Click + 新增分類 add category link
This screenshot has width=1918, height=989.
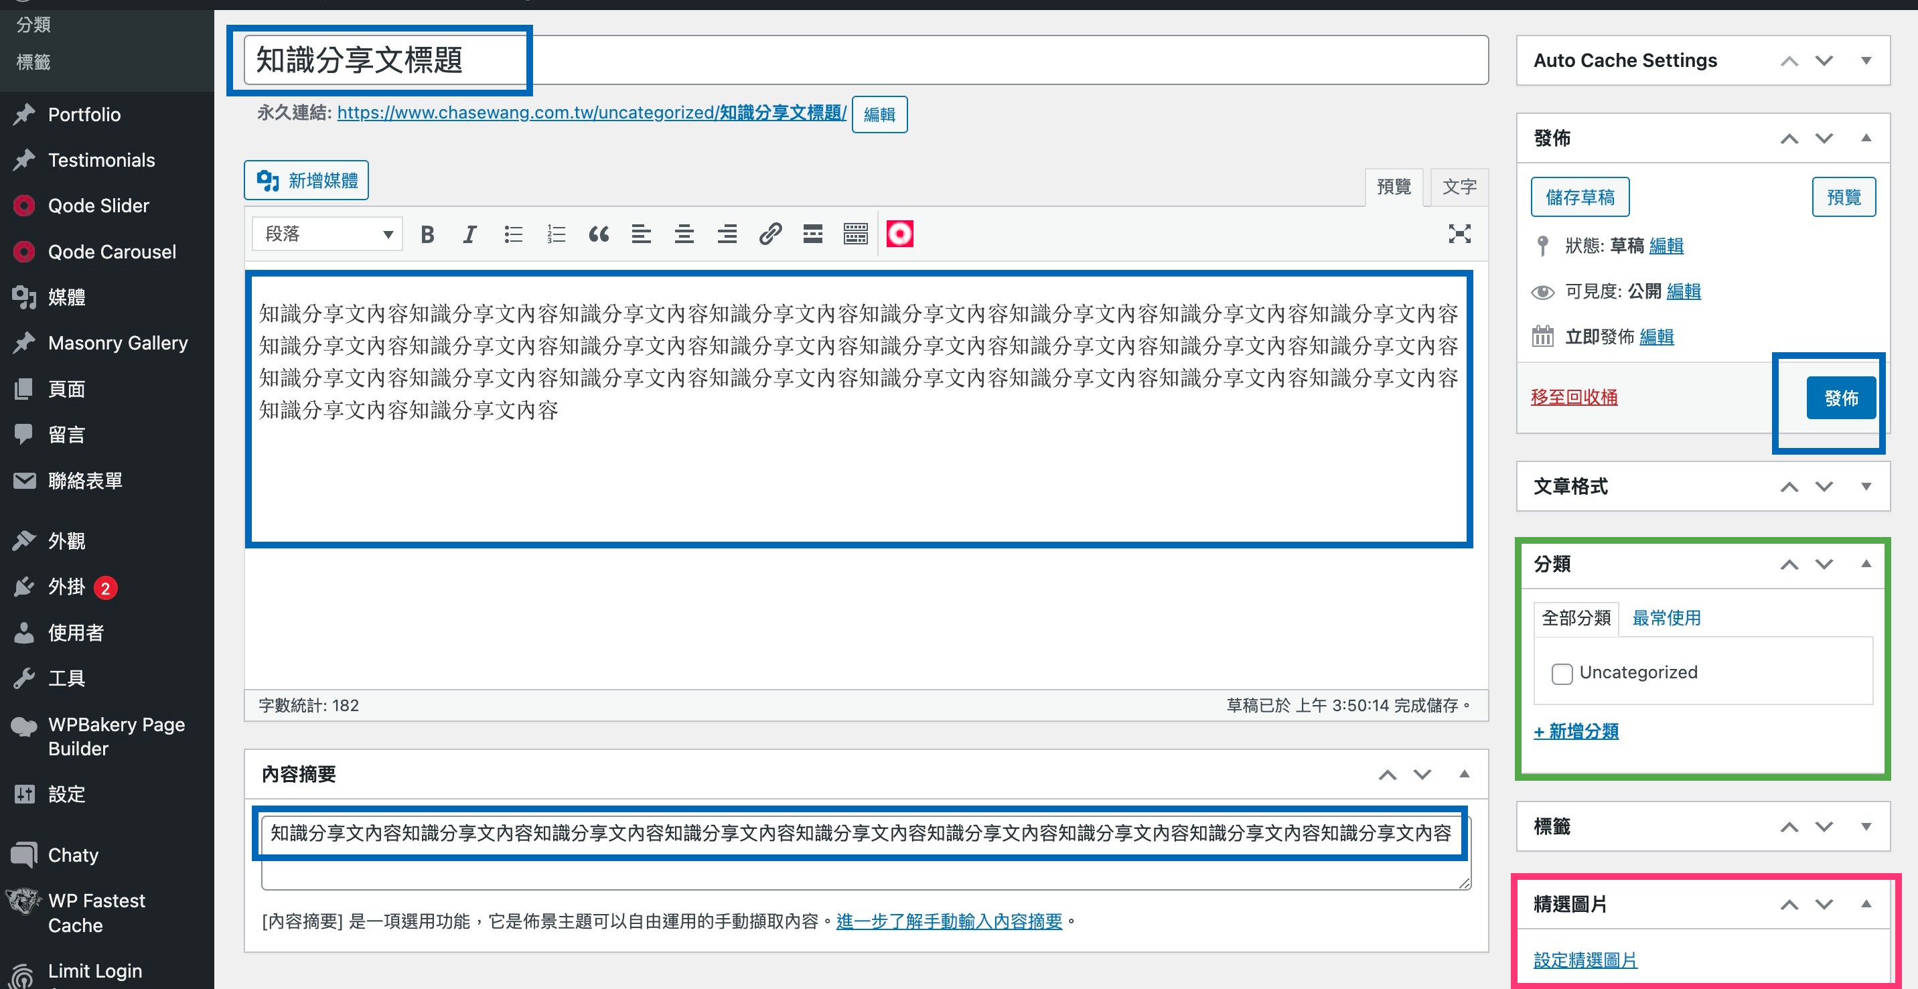coord(1576,731)
